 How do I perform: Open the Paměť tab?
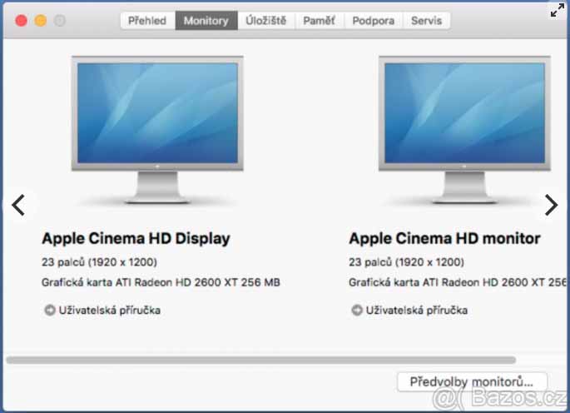(319, 21)
